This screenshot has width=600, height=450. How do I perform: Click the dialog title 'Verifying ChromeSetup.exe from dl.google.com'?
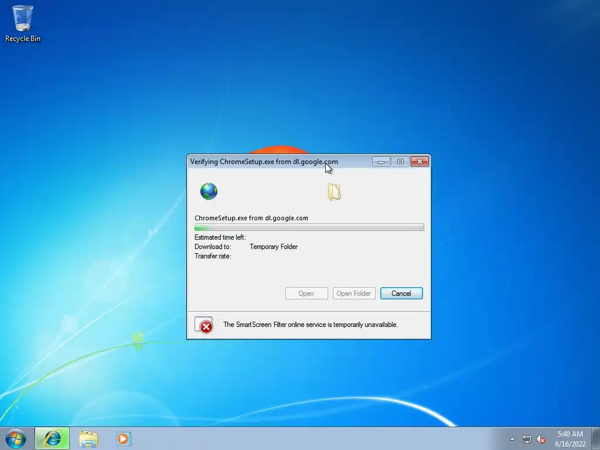264,162
